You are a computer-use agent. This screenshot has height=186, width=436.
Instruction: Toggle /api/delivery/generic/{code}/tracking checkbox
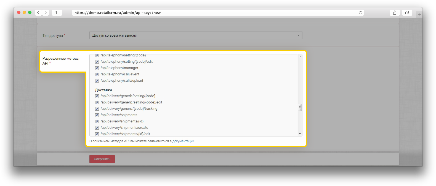[x=97, y=109]
